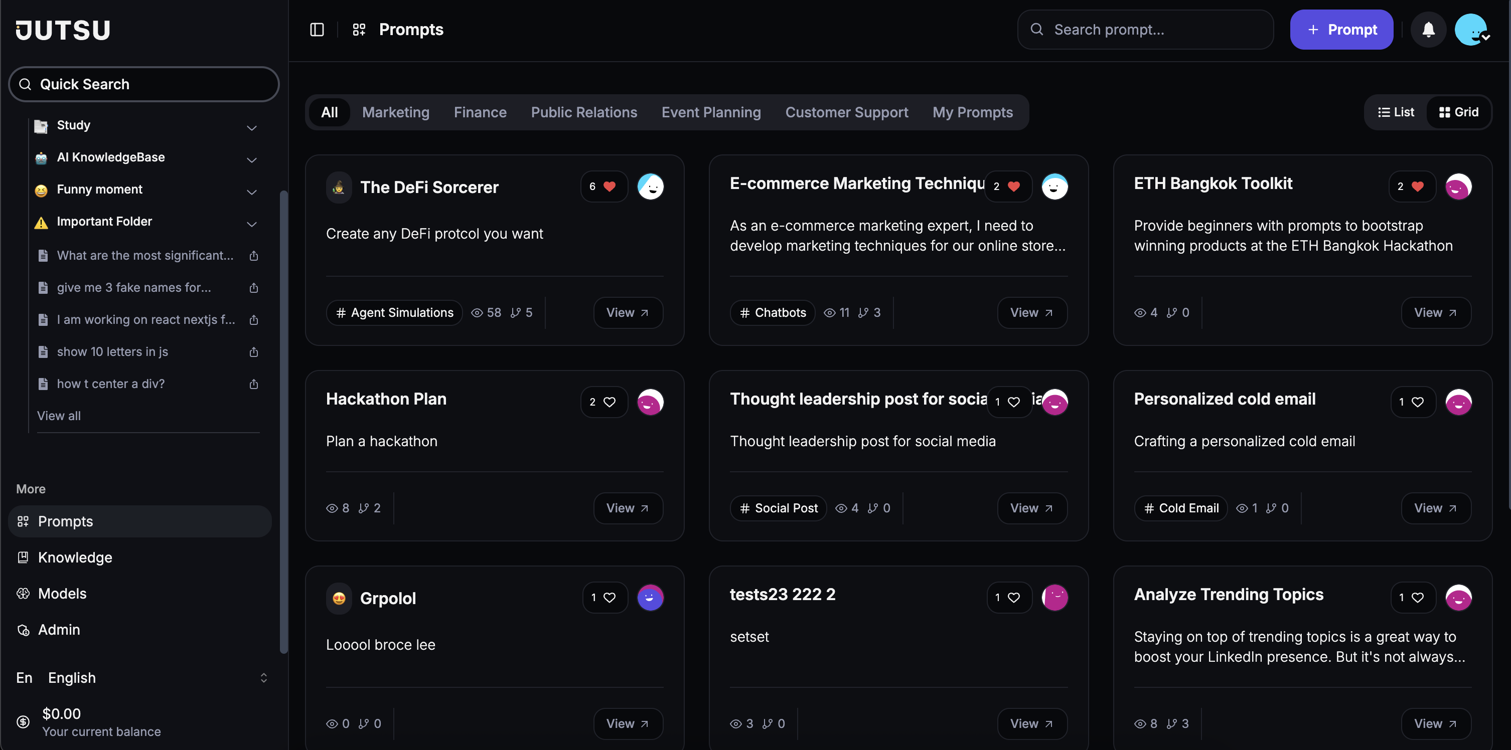Screen dimensions: 1511x750
Task: Click the user avatar in top bar
Action: pos(1471,29)
